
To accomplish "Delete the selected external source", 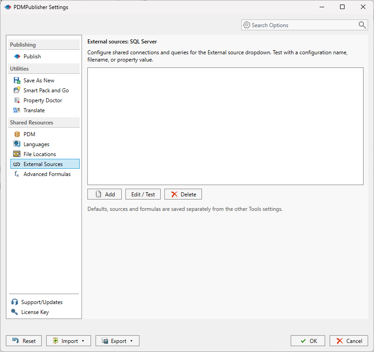I will [183, 194].
